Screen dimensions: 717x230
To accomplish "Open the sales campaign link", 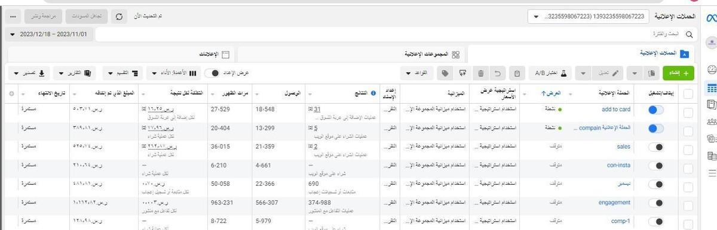I will tap(624, 146).
